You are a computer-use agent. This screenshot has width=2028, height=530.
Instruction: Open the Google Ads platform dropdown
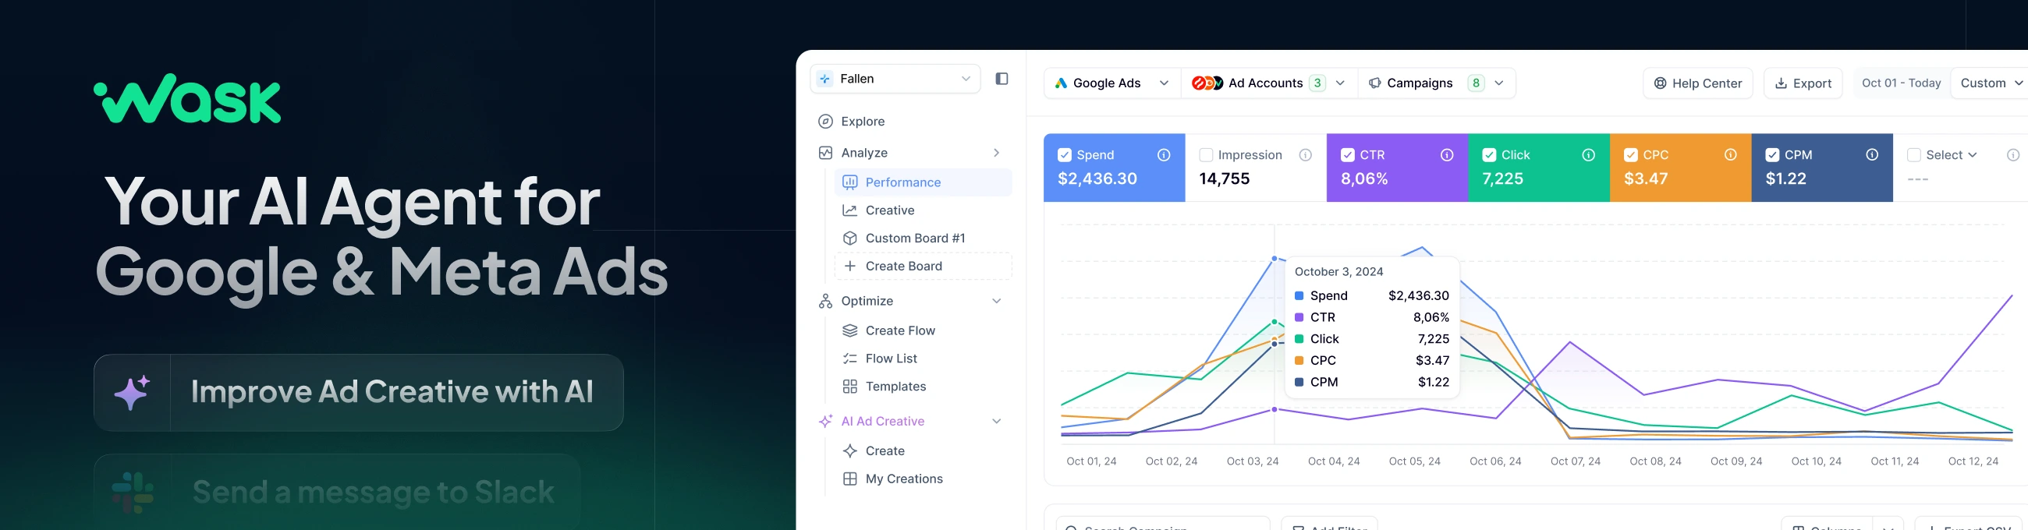pos(1111,83)
